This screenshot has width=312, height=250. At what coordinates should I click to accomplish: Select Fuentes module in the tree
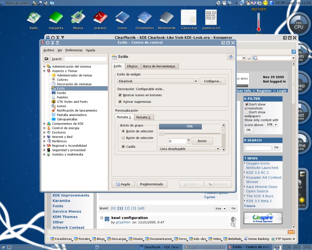click(62, 97)
